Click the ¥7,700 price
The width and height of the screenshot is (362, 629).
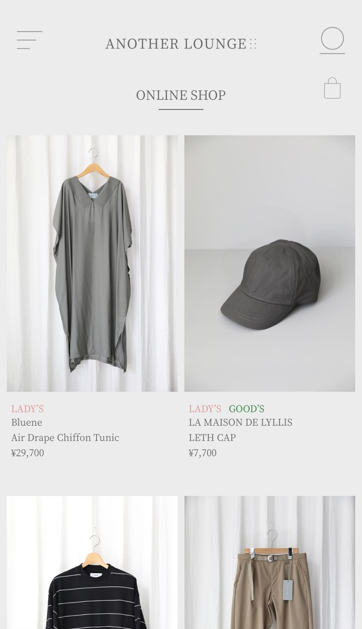pos(203,453)
